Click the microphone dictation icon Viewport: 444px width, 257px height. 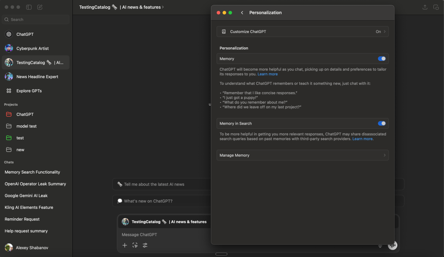[x=380, y=245]
